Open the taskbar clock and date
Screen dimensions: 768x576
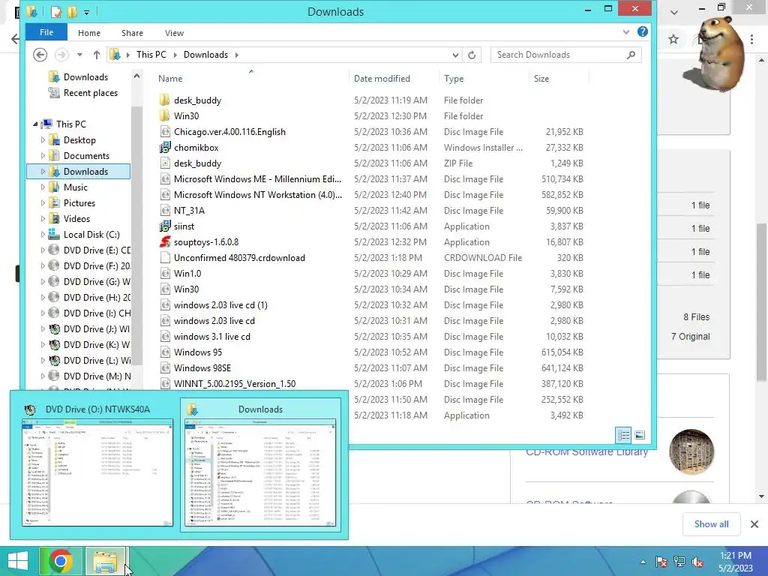[736, 562]
